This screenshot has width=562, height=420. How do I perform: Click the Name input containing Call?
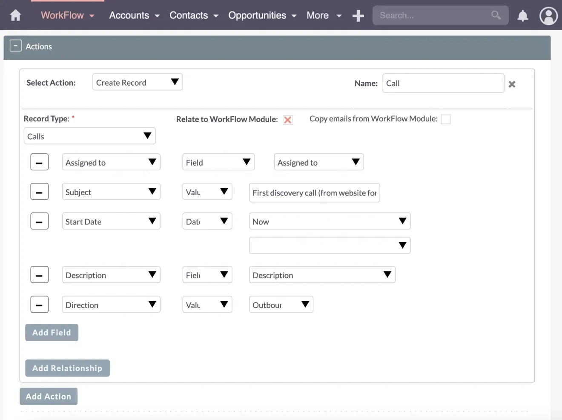click(x=443, y=83)
